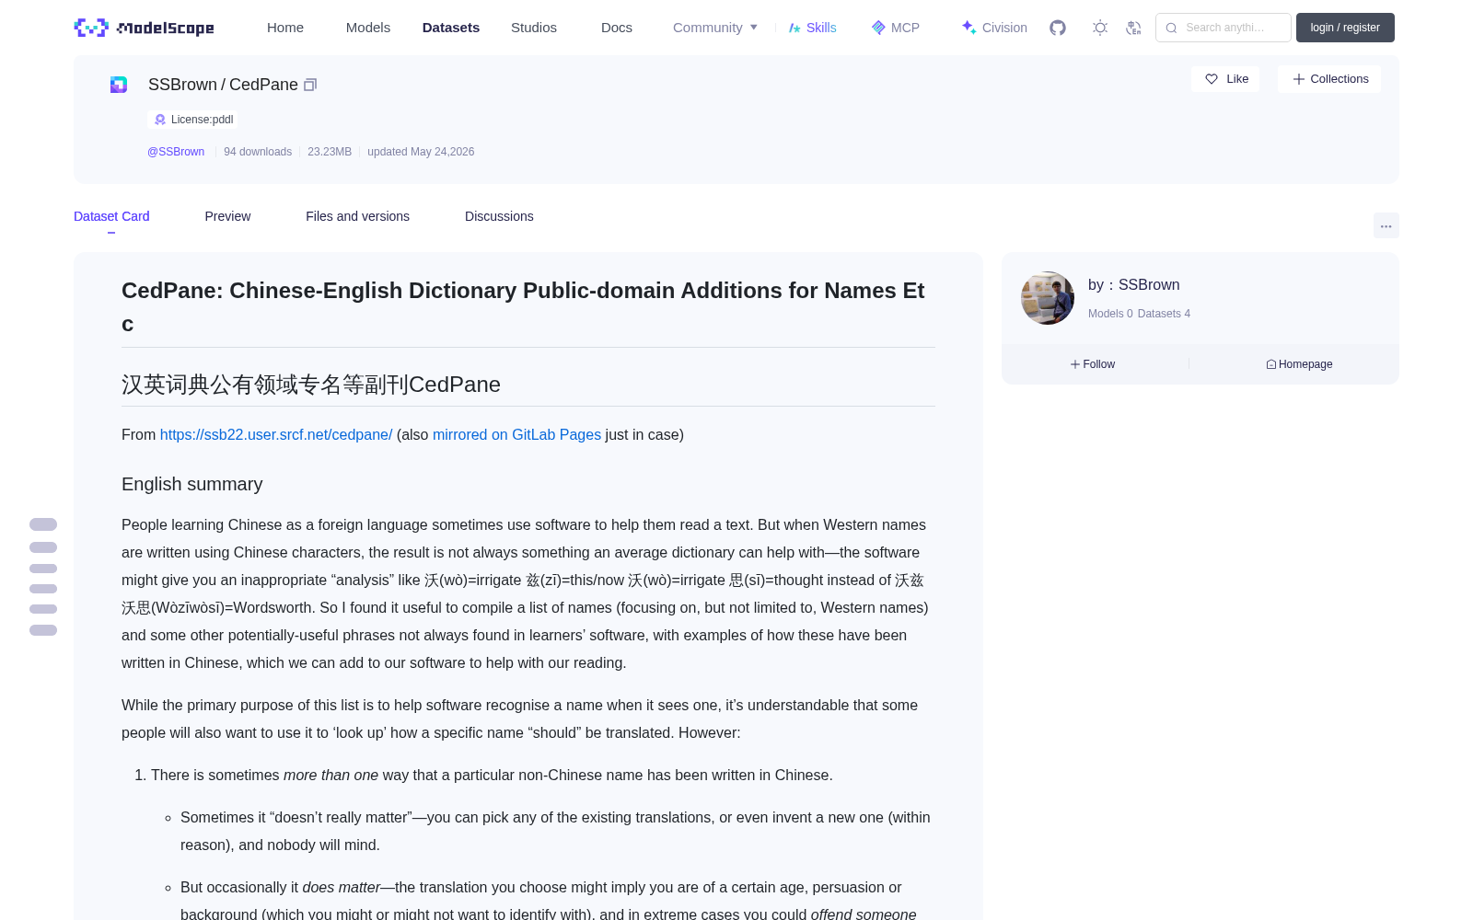
Task: Open the Discussions tab
Action: 499,216
